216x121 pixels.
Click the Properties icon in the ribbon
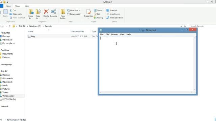coord(88,12)
